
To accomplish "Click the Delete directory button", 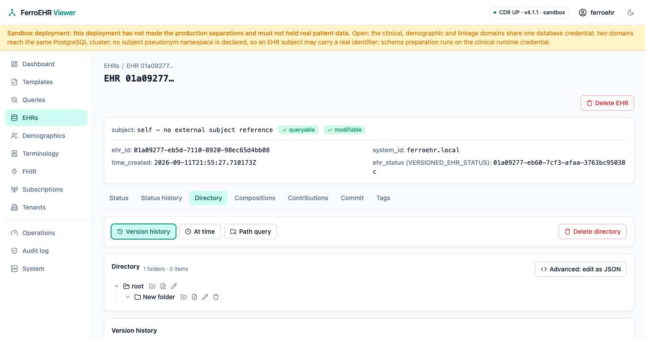I will coord(593,232).
